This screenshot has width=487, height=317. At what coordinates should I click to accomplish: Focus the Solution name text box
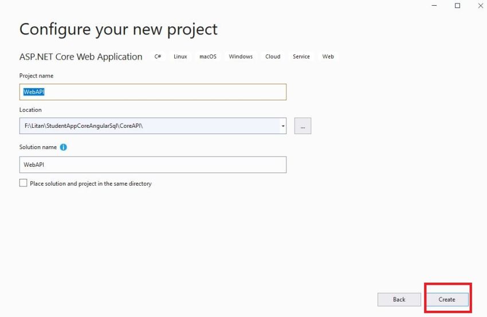pos(152,165)
